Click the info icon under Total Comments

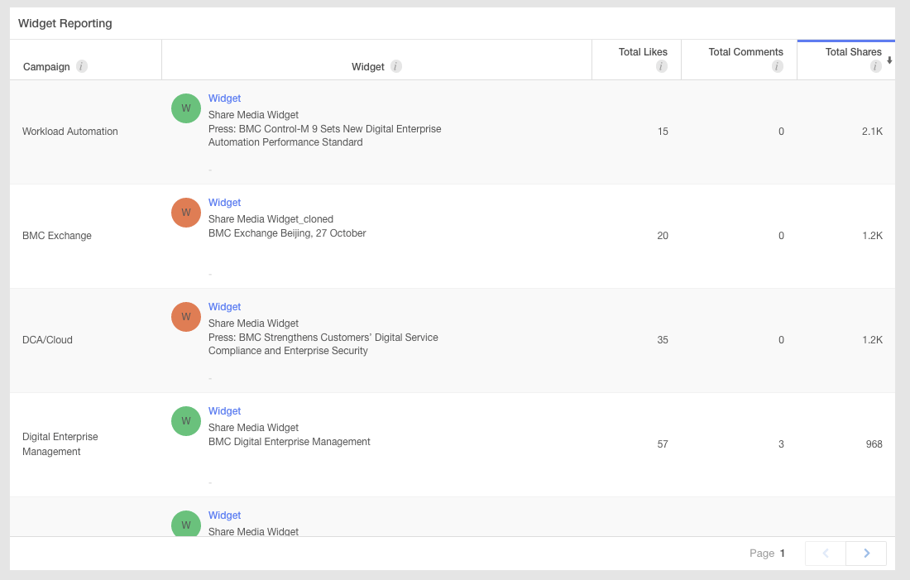[777, 66]
